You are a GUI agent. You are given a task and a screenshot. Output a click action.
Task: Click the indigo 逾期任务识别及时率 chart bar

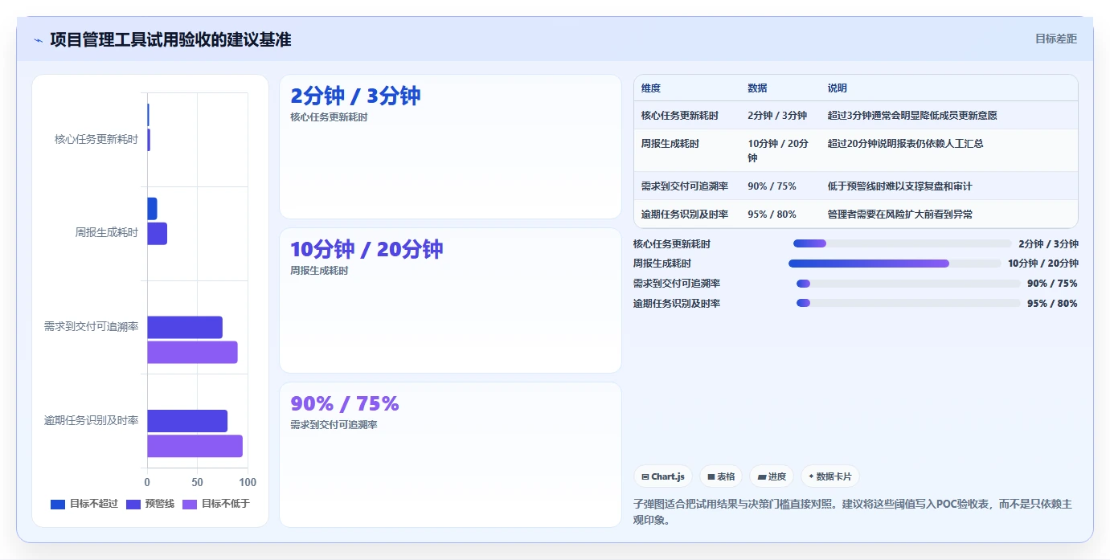tap(187, 421)
